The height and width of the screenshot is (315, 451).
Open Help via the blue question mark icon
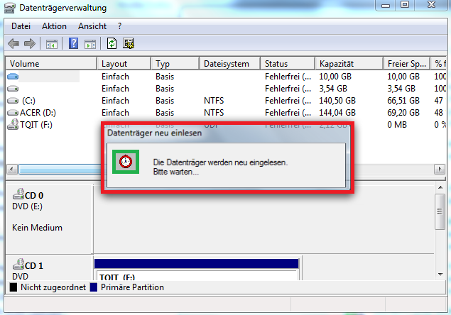click(73, 44)
